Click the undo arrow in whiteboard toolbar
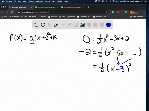Image resolution: width=149 pixels, height=111 pixels. [36, 25]
